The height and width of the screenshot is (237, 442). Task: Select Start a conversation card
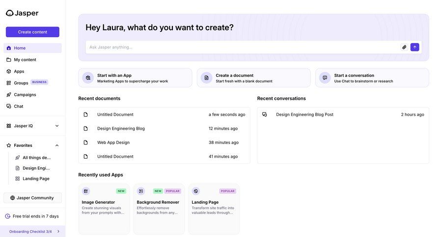372,78
